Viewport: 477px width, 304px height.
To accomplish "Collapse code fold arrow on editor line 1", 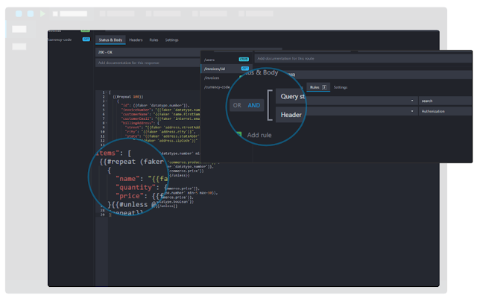I will (x=106, y=92).
